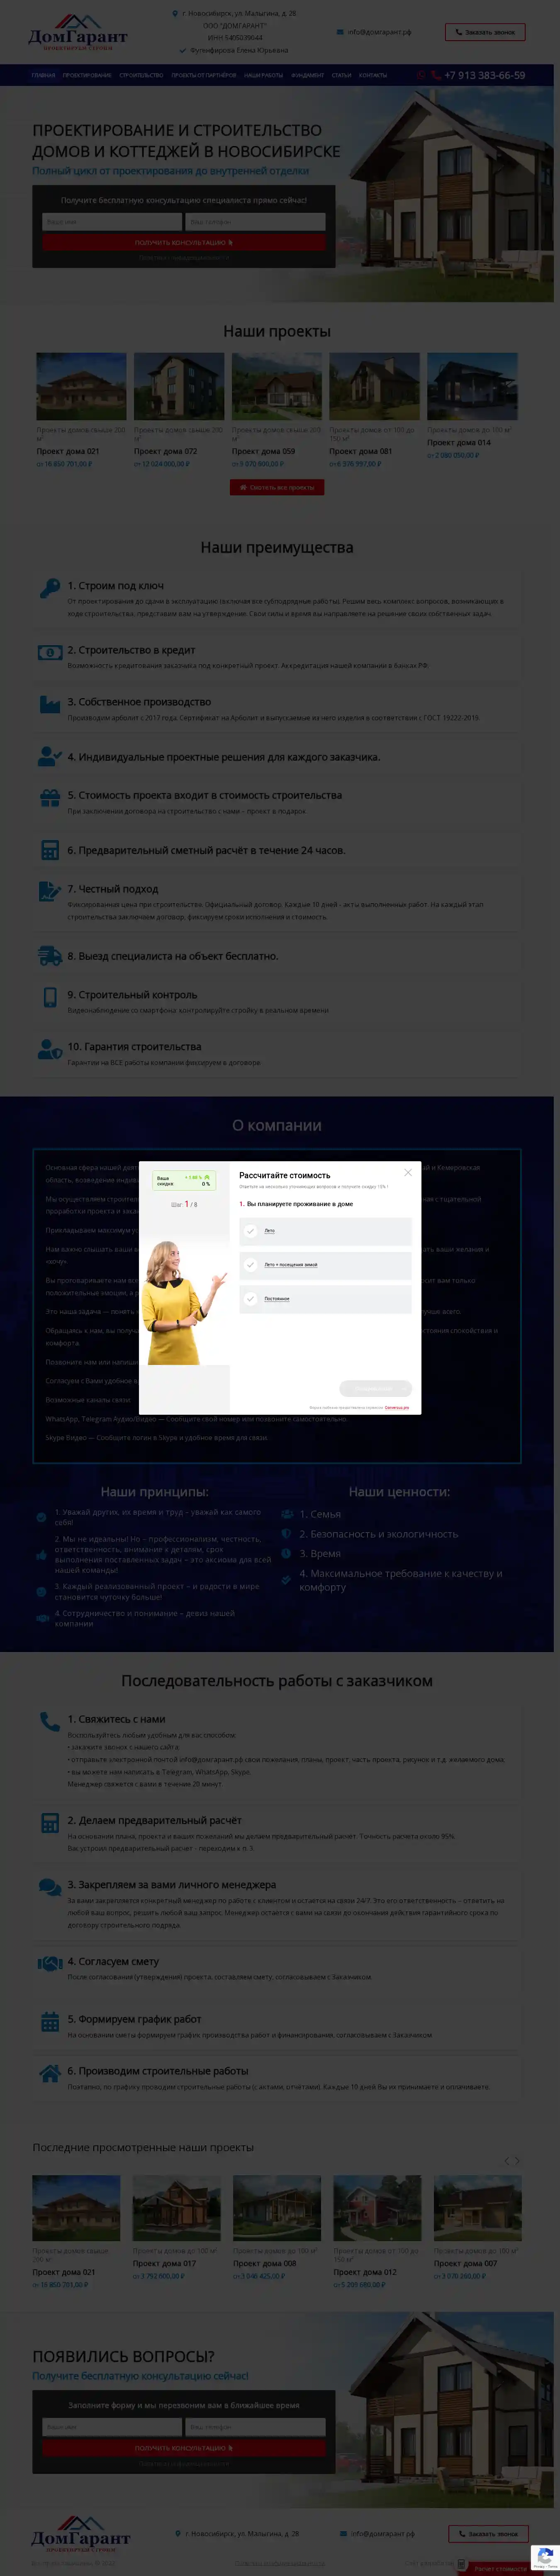The image size is (560, 2576).
Task: Open the 'Проектирование' menu item
Action: [87, 75]
